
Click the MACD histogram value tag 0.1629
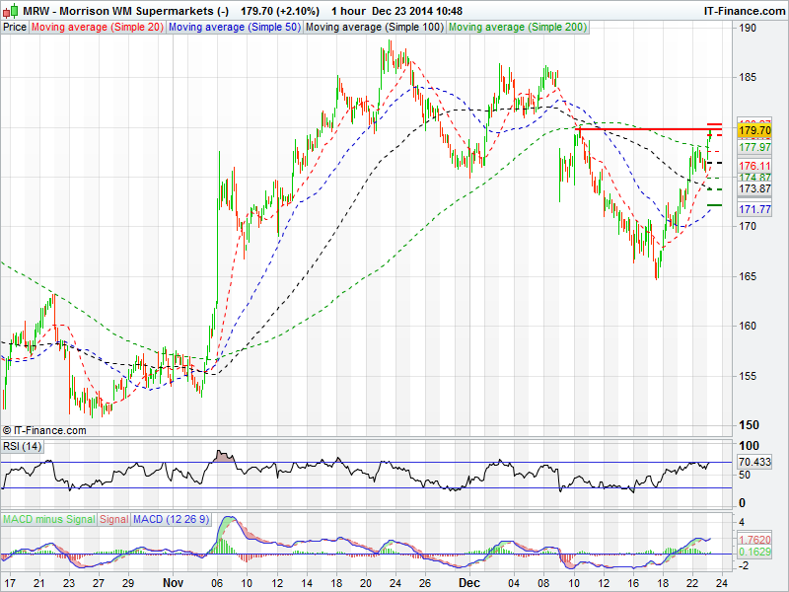click(755, 553)
